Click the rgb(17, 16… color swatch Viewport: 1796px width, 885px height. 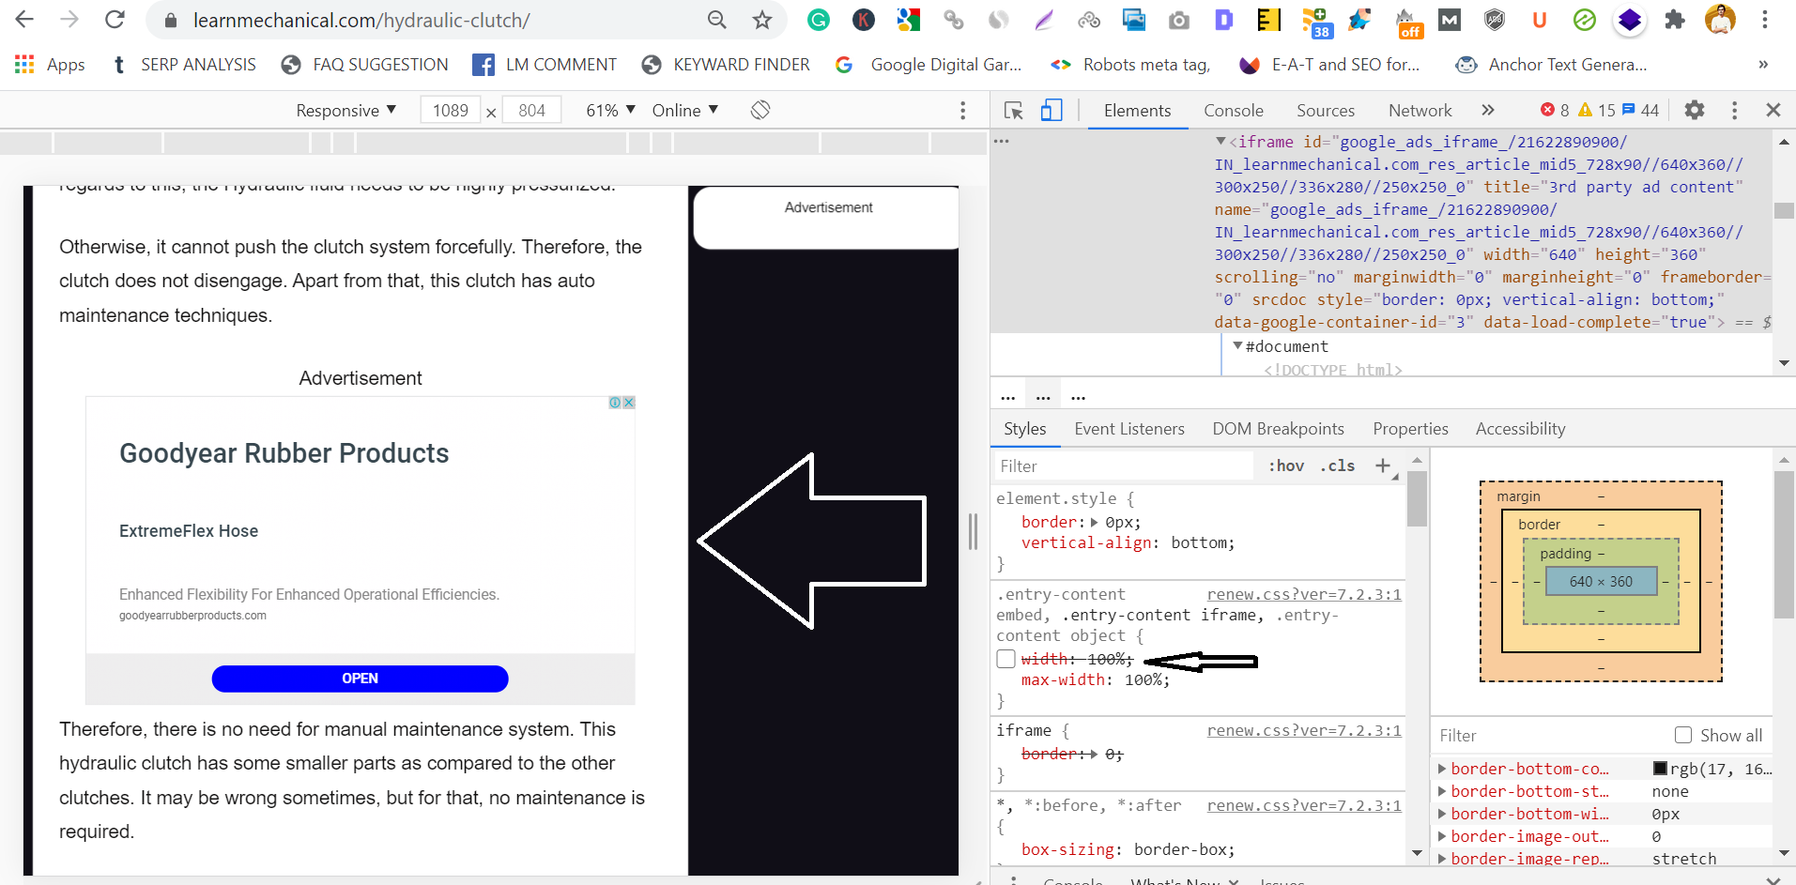pyautogui.click(x=1660, y=769)
